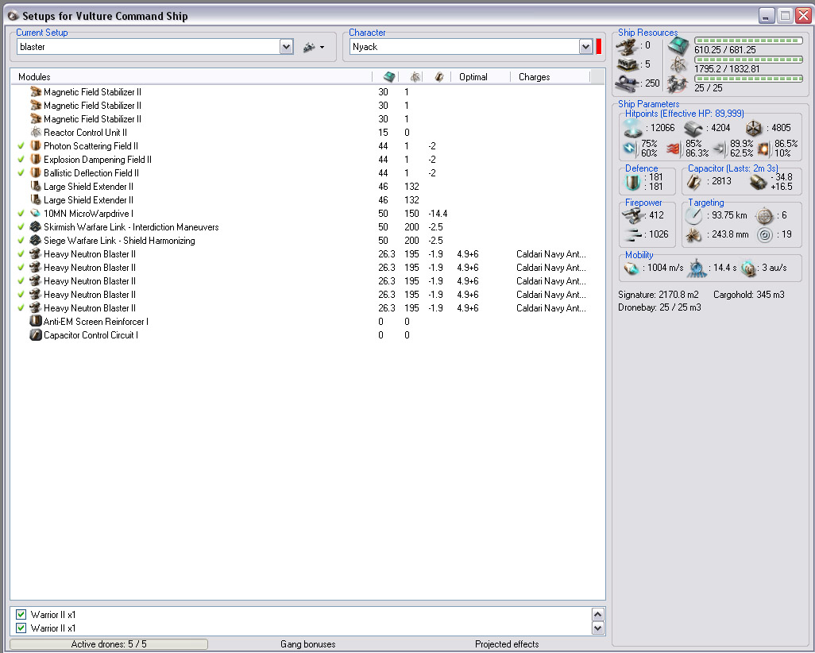
Task: Click the capacitor capacity icon
Action: coord(694,182)
